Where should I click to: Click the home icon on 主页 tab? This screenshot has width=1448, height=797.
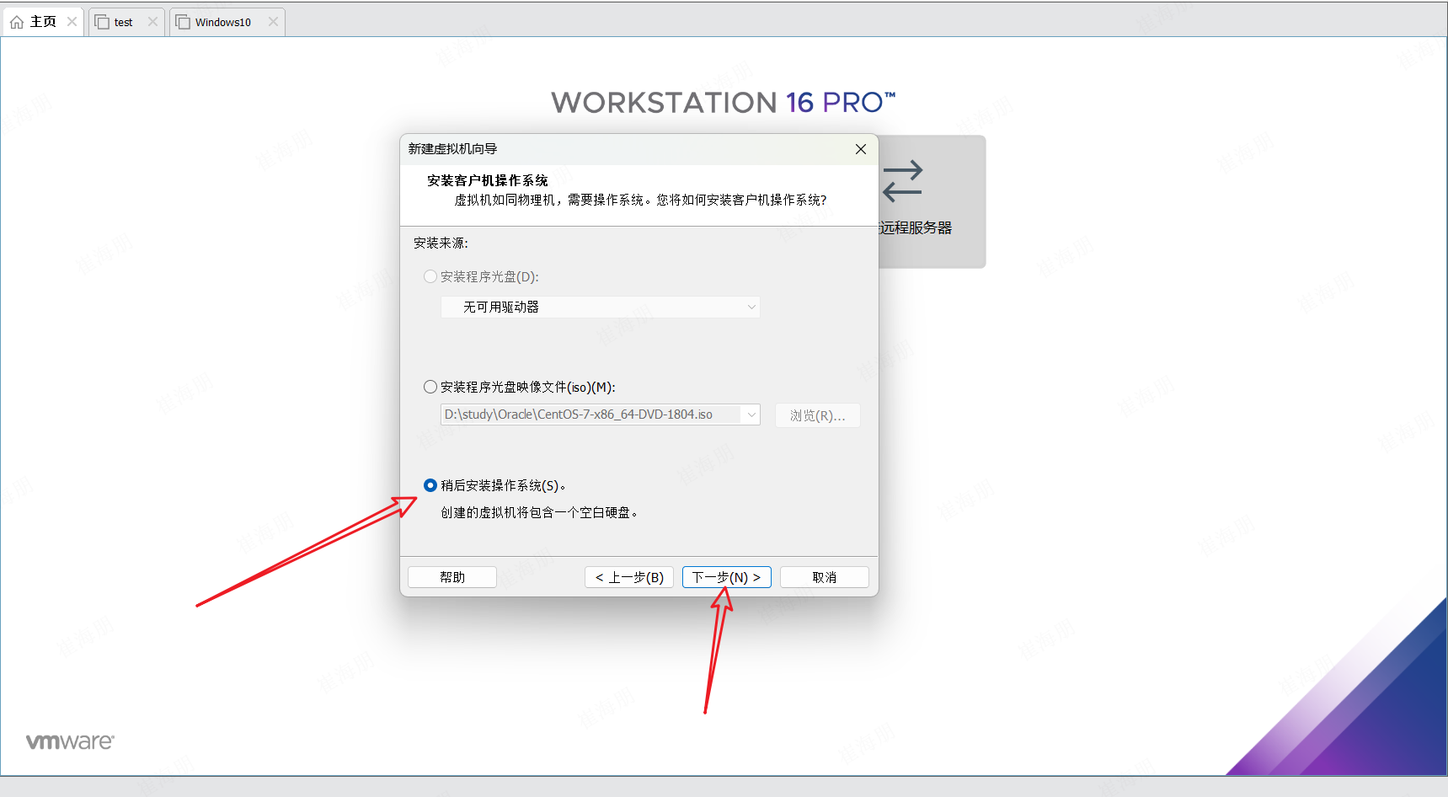point(17,22)
